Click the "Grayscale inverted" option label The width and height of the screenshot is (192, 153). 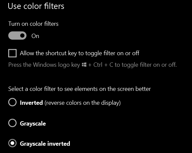(x=45, y=144)
